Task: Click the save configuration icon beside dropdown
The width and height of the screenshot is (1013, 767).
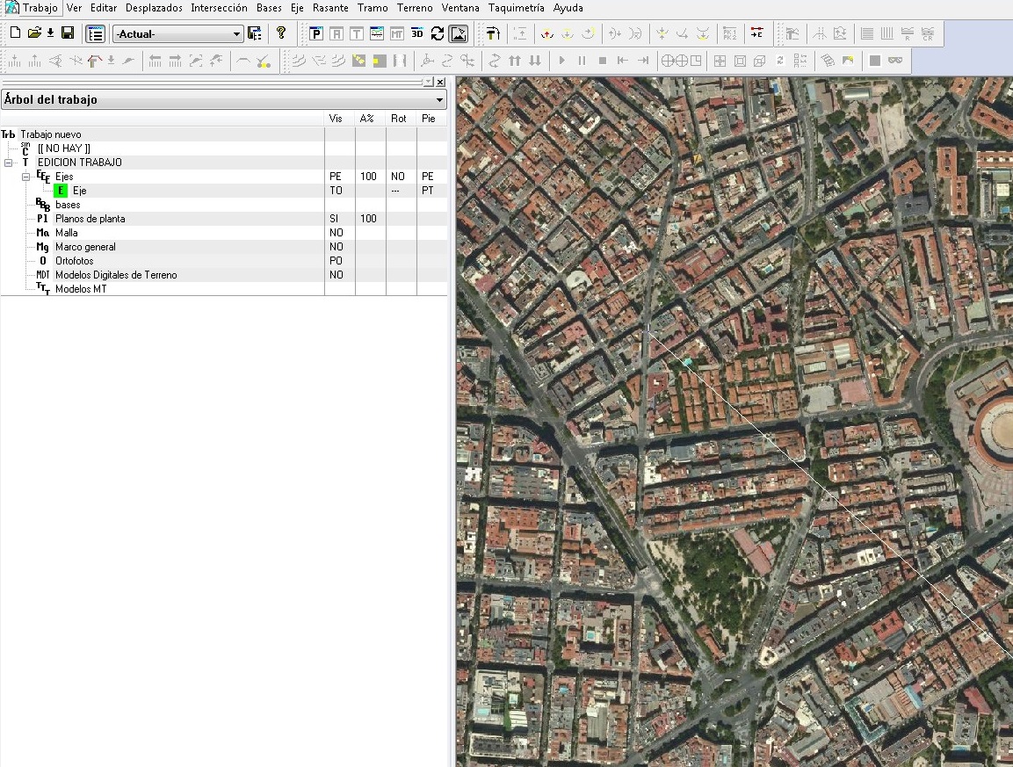Action: pos(255,33)
